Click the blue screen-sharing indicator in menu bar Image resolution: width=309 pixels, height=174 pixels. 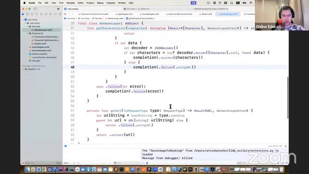point(194,3)
